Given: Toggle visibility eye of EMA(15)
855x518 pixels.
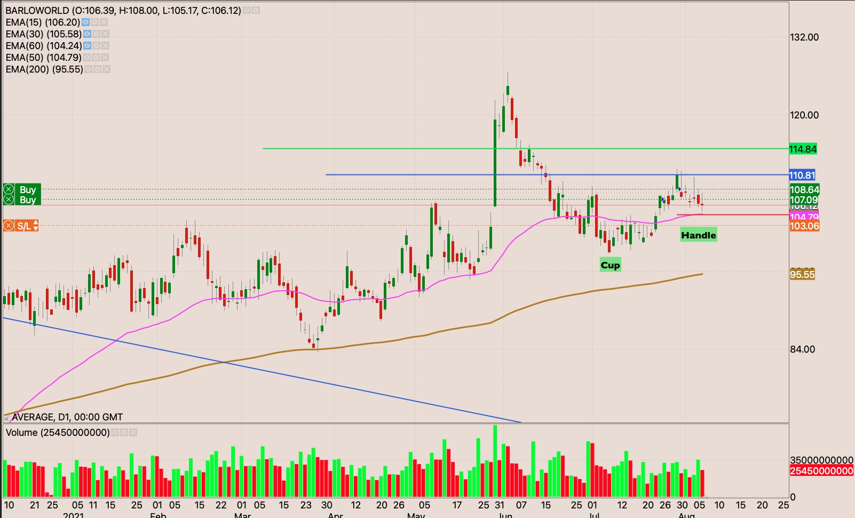Looking at the screenshot, I should [x=85, y=22].
